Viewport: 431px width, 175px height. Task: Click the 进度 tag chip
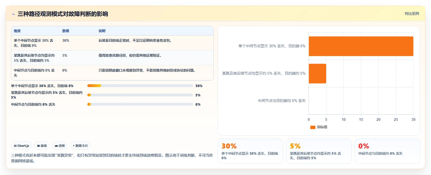60,146
